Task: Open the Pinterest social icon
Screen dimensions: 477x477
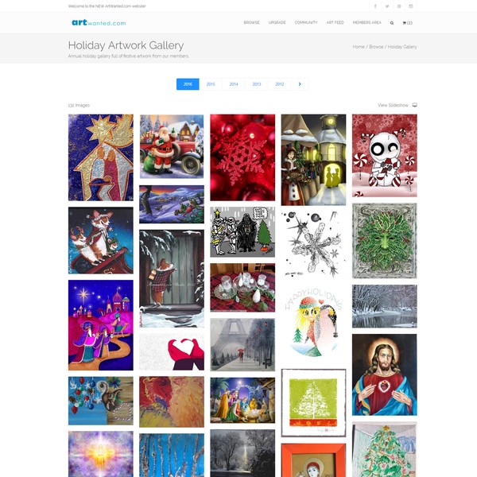Action: click(399, 6)
